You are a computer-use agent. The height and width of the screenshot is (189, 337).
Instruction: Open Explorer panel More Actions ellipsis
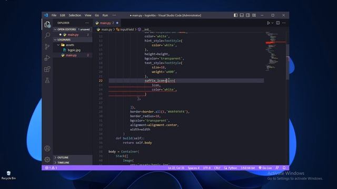(87, 23)
